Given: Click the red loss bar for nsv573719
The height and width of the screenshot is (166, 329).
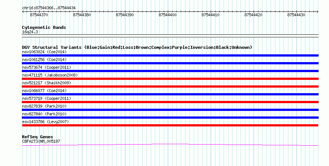Looking at the screenshot, I should tap(170, 102).
